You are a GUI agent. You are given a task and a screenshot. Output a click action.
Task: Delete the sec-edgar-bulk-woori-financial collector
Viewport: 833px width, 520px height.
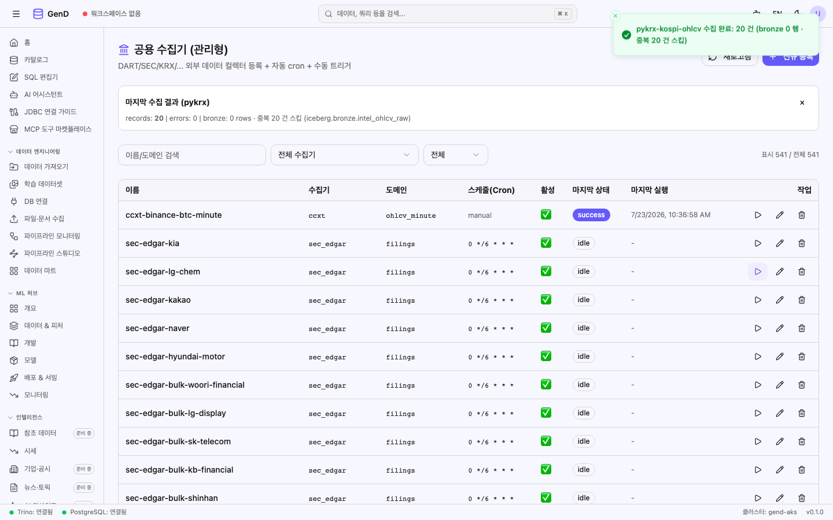click(x=802, y=385)
